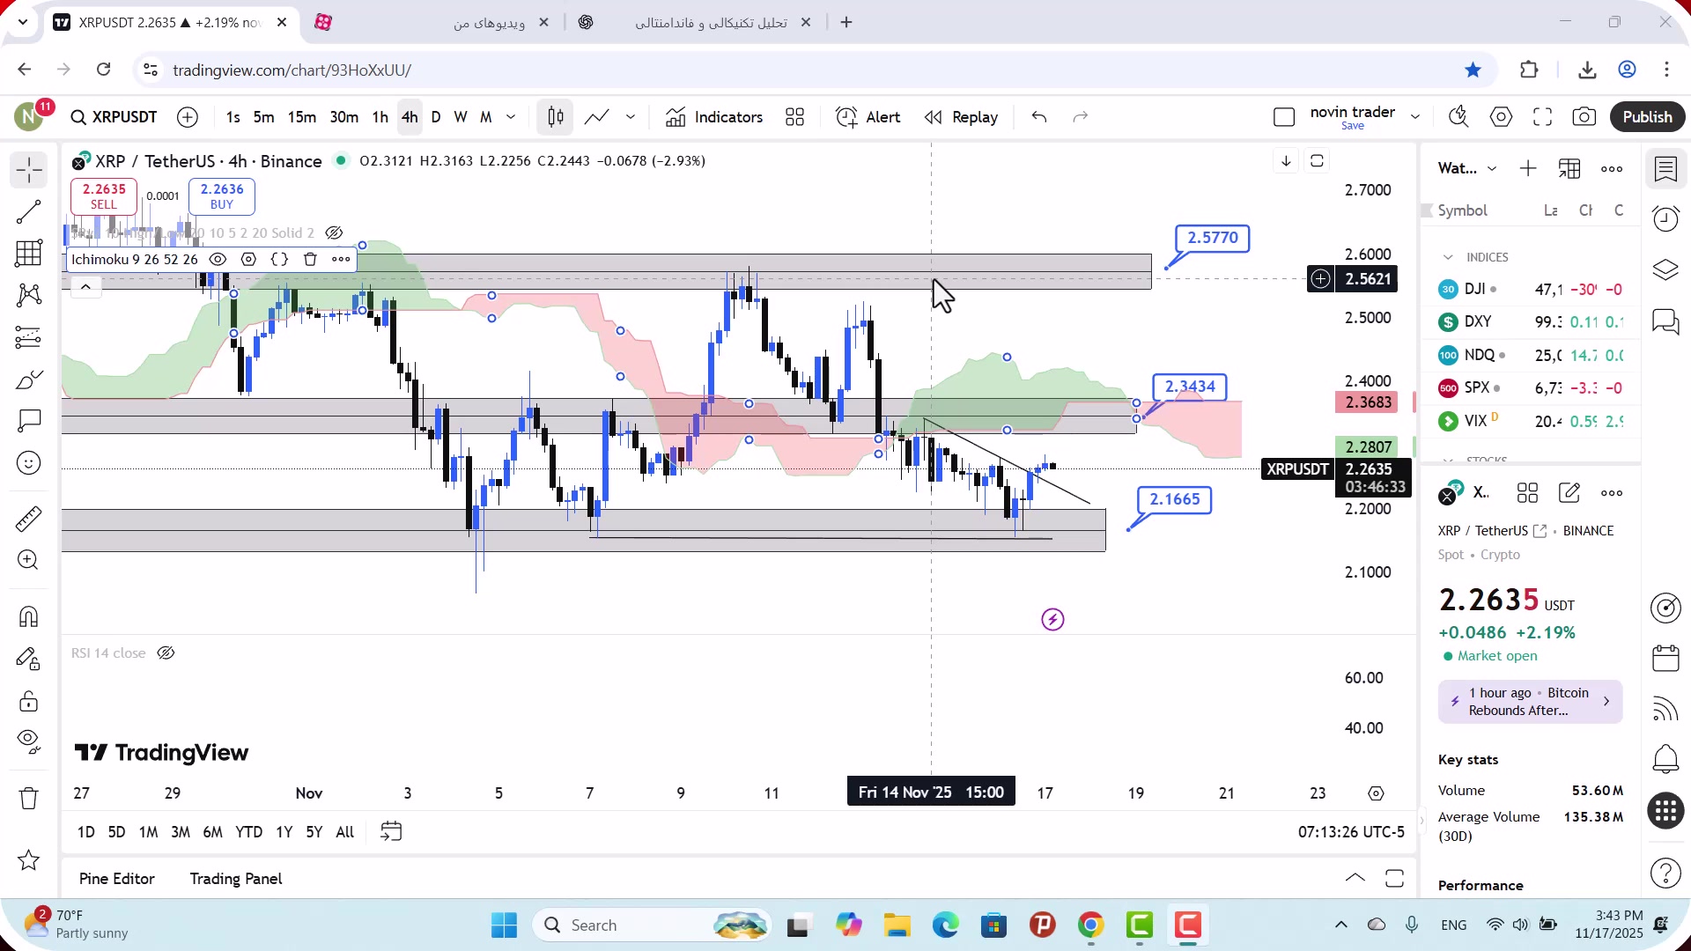Open the Trading Panel tab
This screenshot has height=951, width=1691.
(x=236, y=879)
